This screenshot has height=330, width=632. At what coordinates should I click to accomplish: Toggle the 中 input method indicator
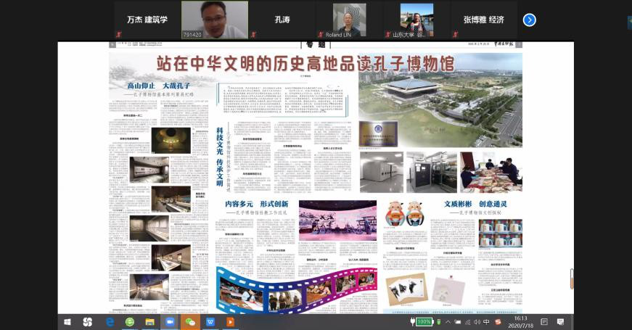click(487, 321)
